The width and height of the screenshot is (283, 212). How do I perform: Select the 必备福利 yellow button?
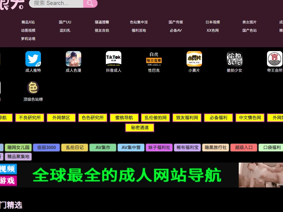(x=218, y=118)
